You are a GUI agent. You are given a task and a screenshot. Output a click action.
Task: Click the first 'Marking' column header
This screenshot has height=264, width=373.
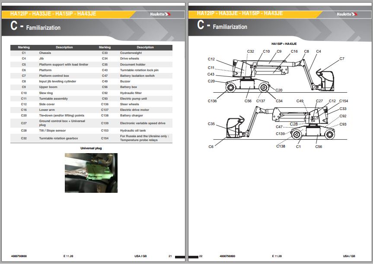[24, 47]
